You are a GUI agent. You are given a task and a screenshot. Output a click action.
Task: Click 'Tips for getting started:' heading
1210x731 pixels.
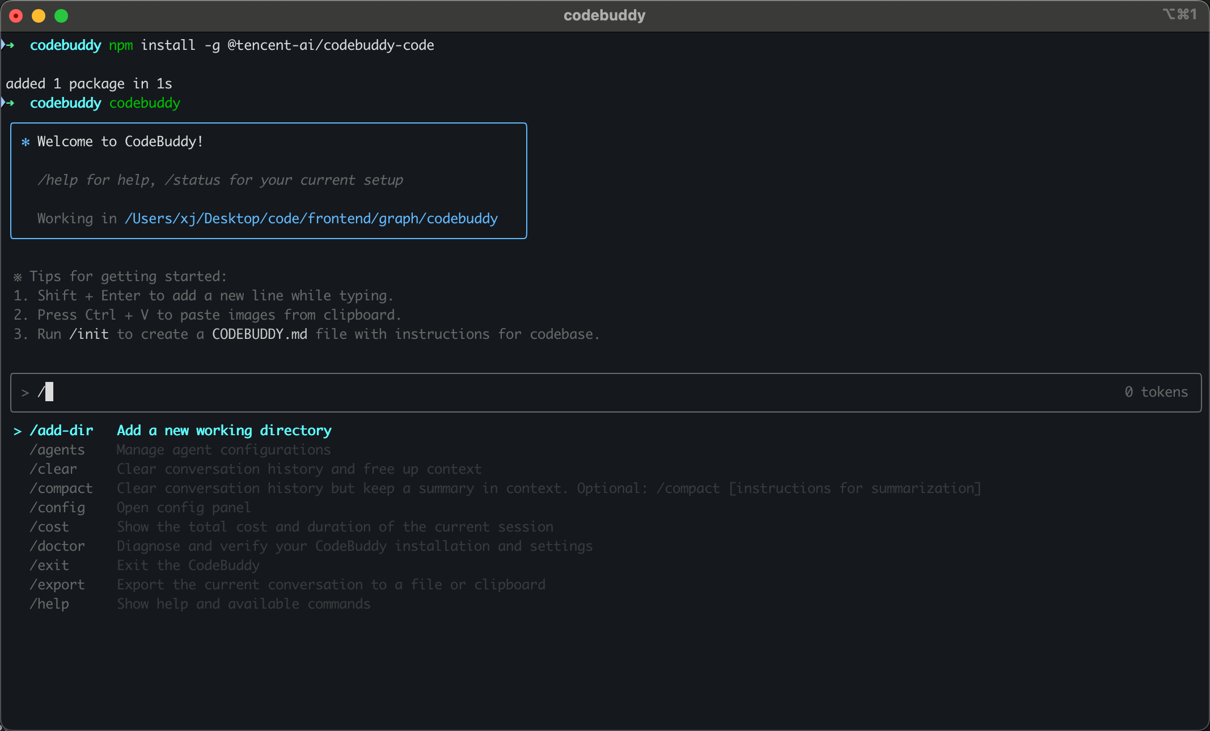pyautogui.click(x=128, y=277)
